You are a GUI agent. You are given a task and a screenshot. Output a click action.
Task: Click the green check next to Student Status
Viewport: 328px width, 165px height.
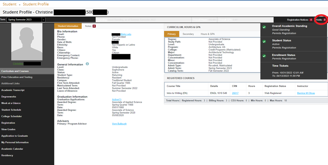[264, 41]
